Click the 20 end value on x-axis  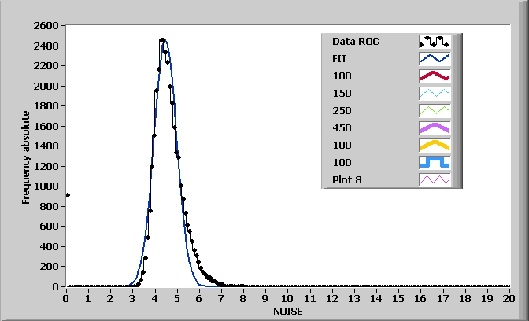click(509, 299)
